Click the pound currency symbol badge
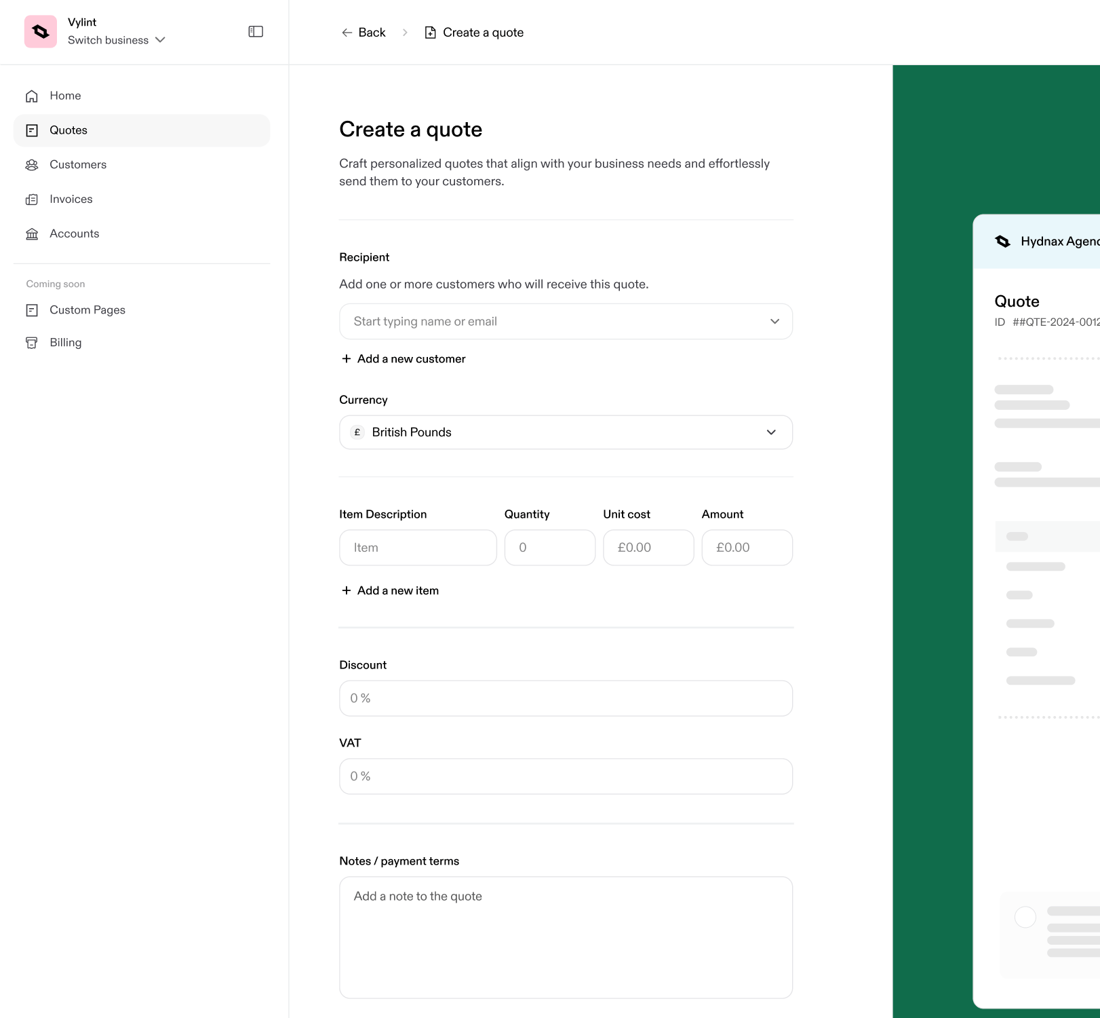The image size is (1100, 1018). (x=357, y=432)
